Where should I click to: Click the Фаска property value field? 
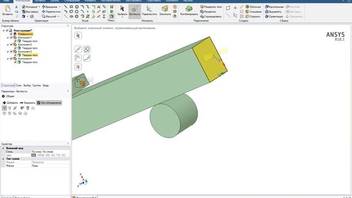[51, 166]
